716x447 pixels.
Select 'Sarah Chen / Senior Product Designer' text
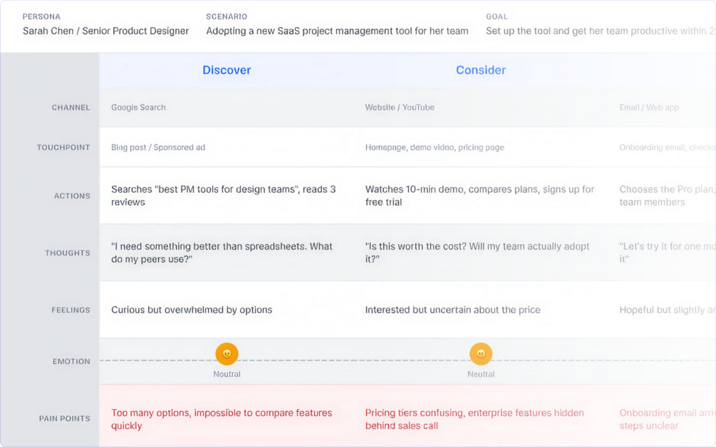[x=105, y=31]
